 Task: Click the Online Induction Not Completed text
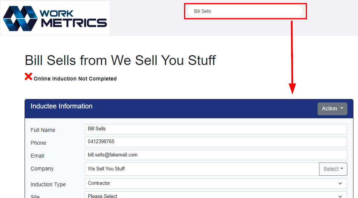coord(75,79)
